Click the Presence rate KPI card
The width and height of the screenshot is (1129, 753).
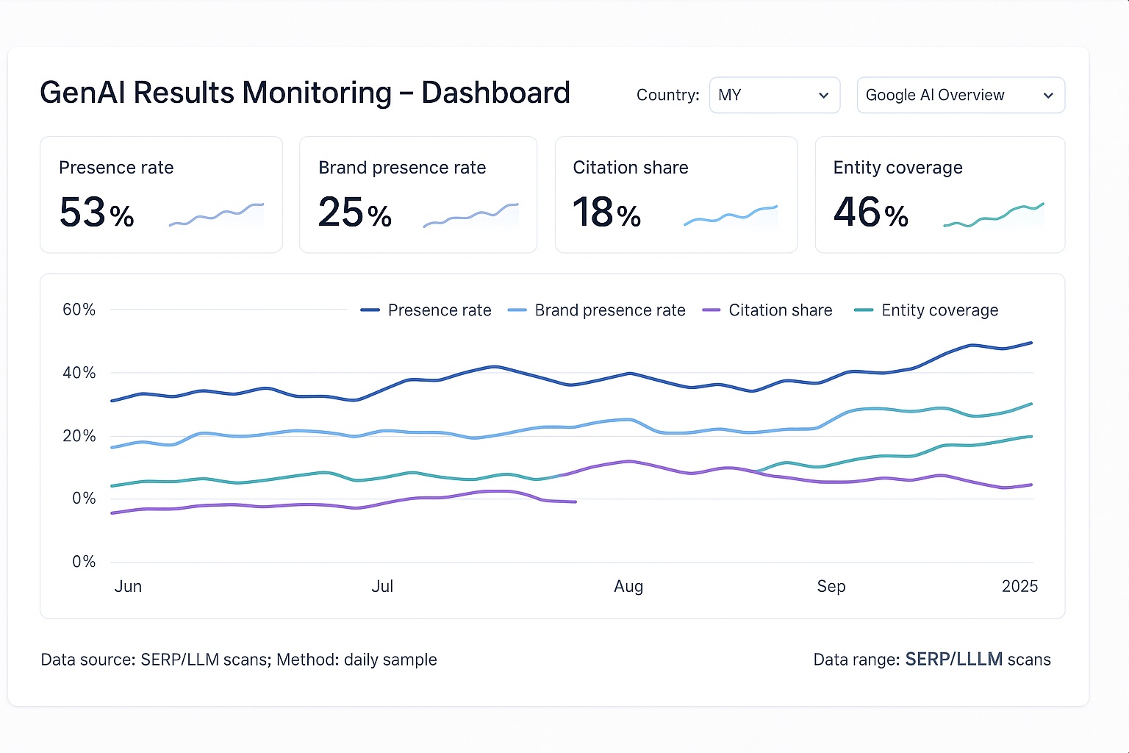point(161,194)
